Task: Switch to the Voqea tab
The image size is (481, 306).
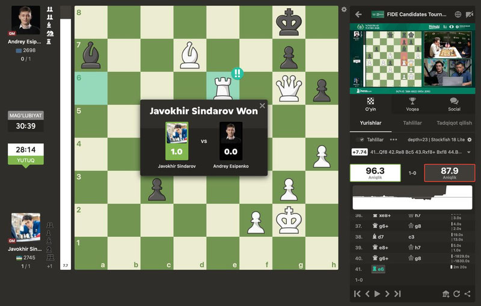Action: pos(412,105)
